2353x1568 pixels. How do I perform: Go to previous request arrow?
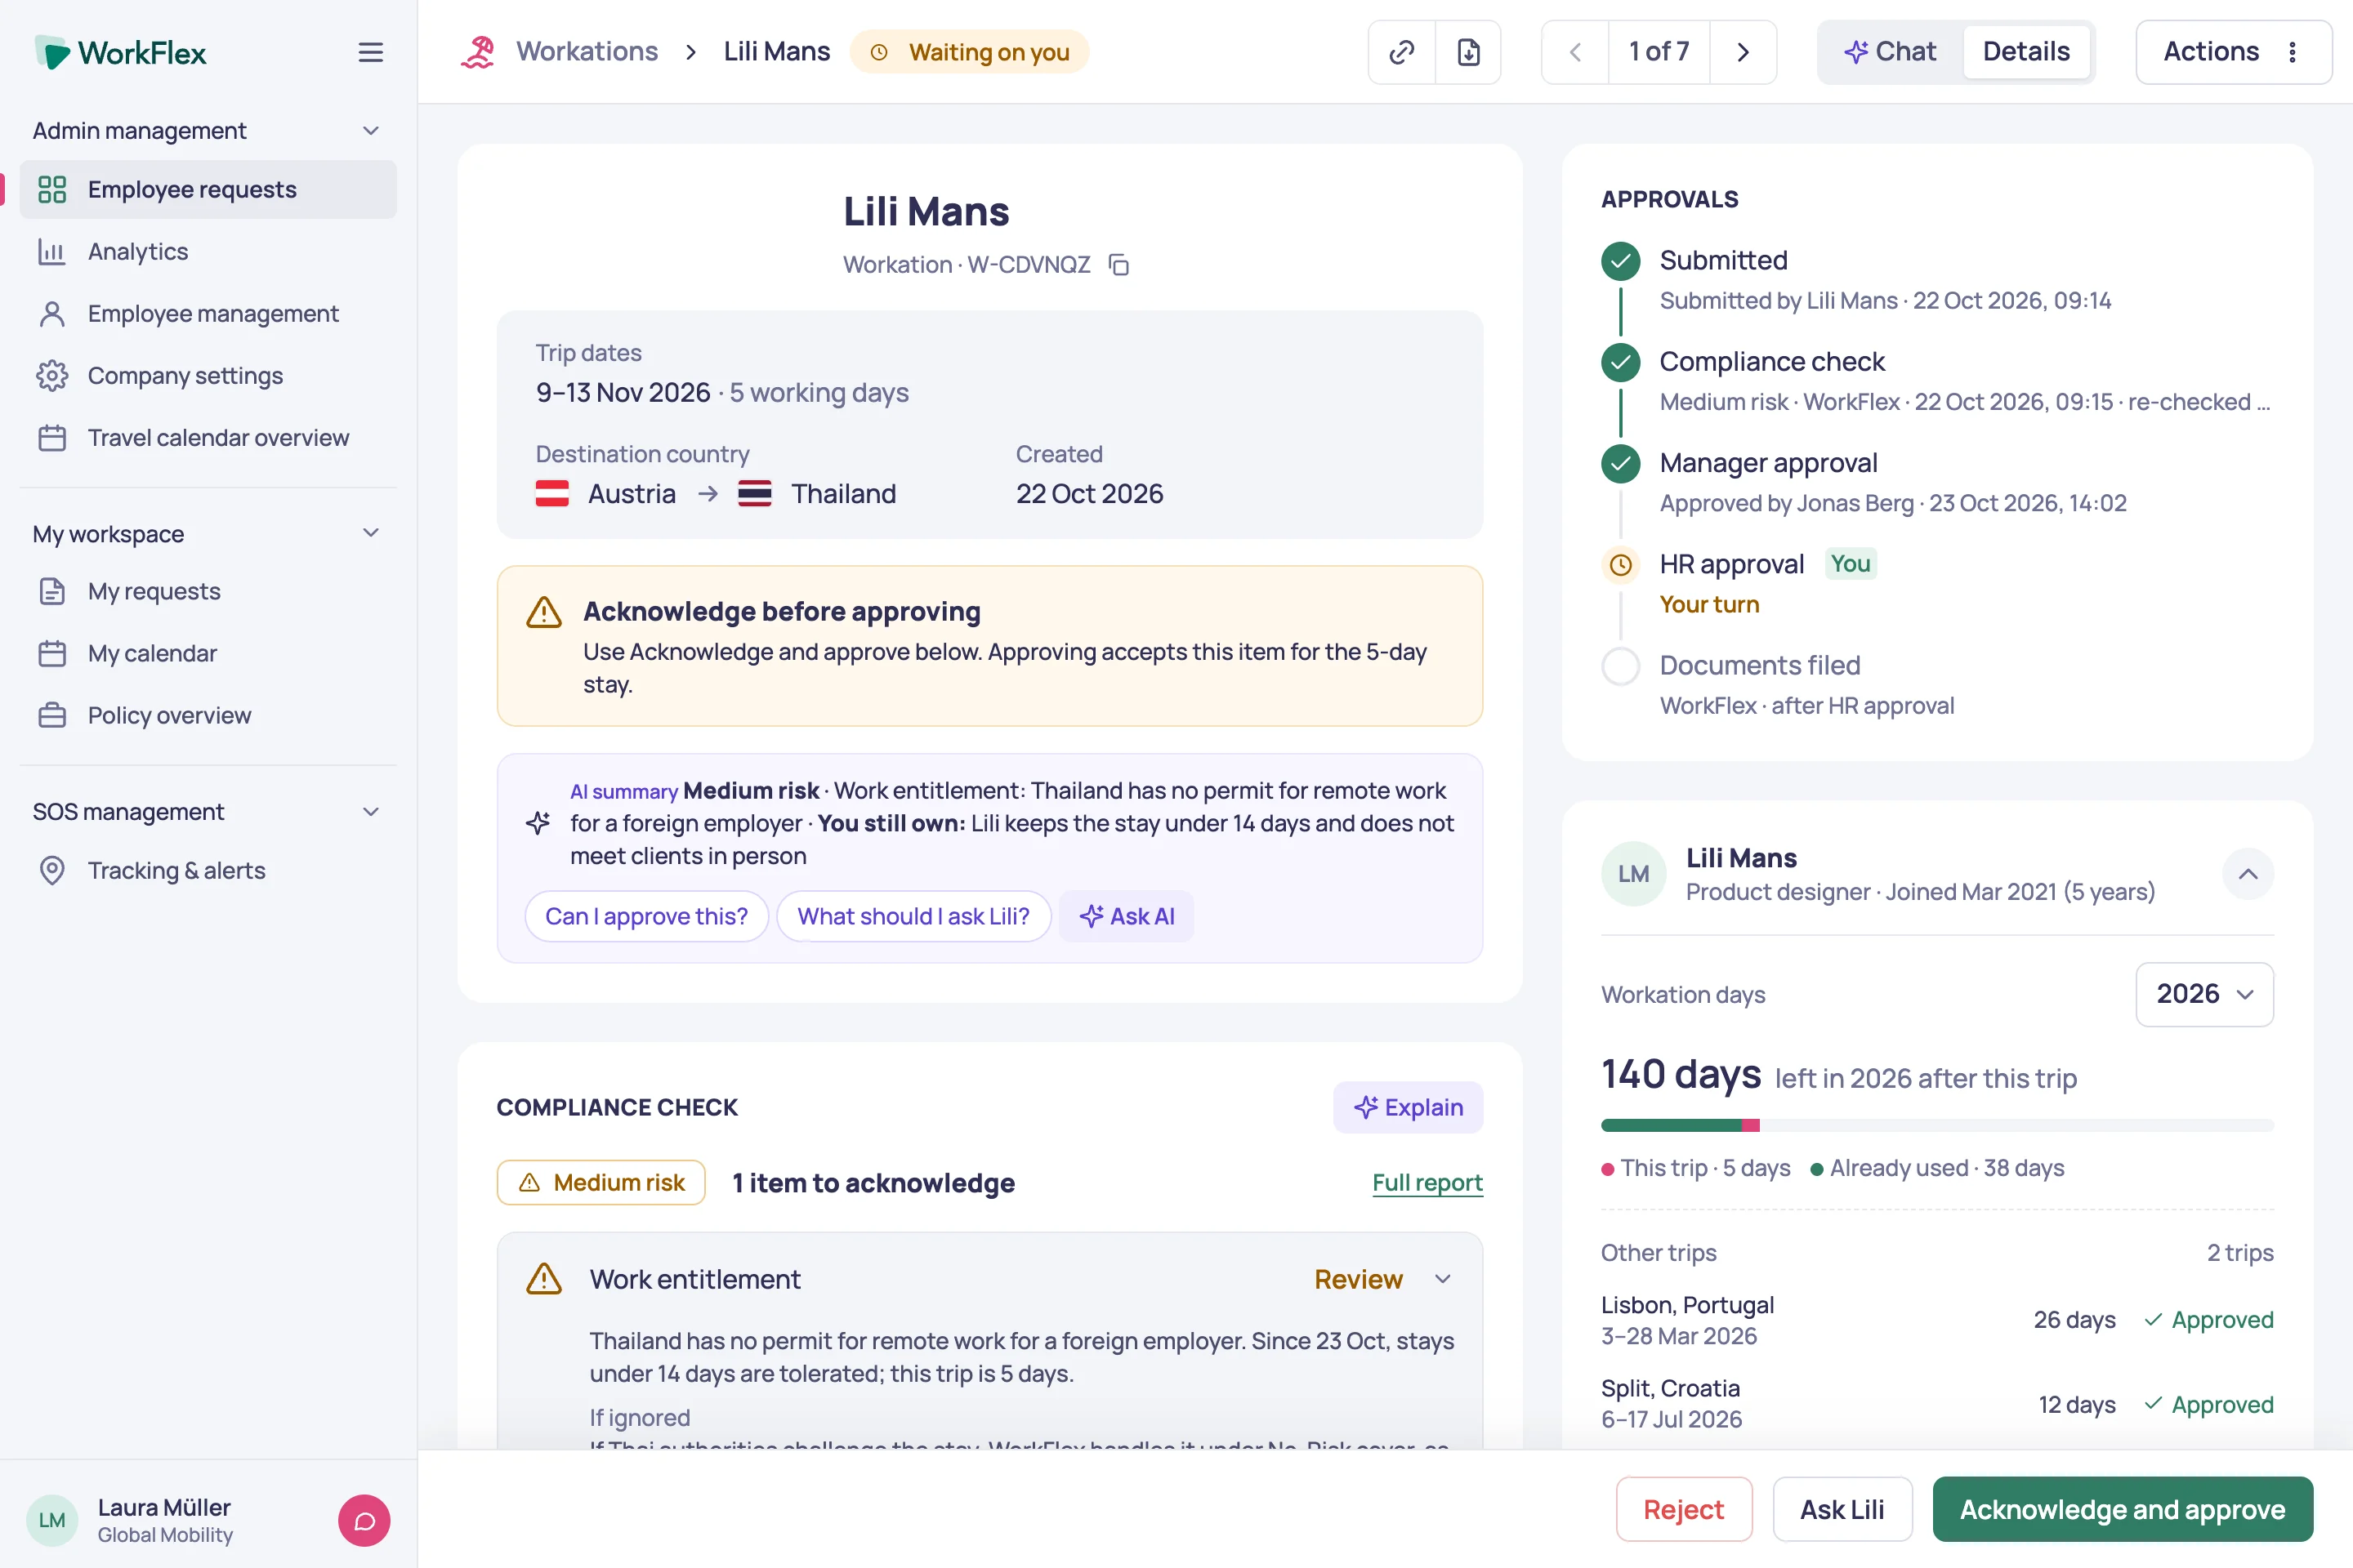[x=1574, y=52]
